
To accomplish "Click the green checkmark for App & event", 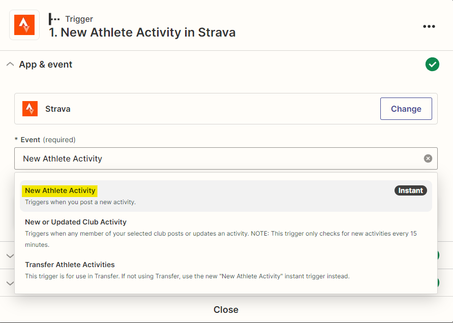I will (432, 64).
